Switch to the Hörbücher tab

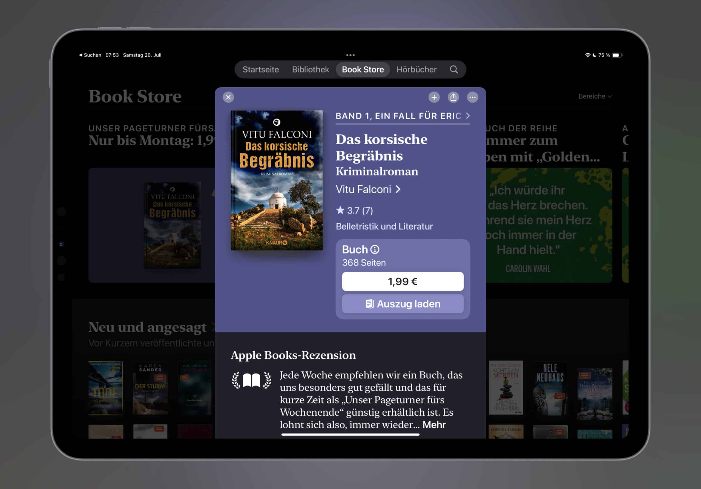[x=416, y=70]
